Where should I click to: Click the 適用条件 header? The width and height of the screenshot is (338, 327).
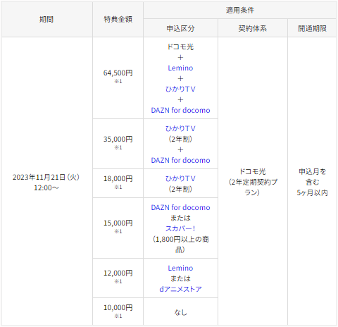pos(239,10)
